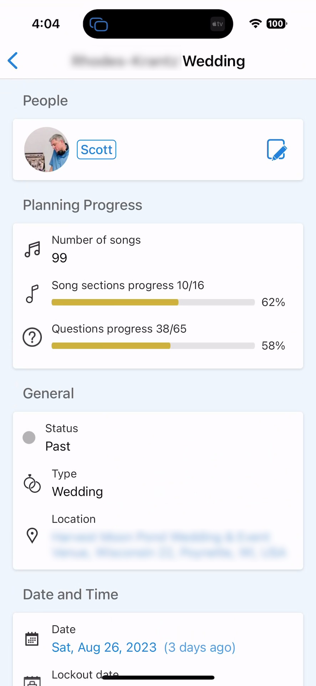Tap the Wedding type value
Screen dimensions: 316x686
[77, 492]
